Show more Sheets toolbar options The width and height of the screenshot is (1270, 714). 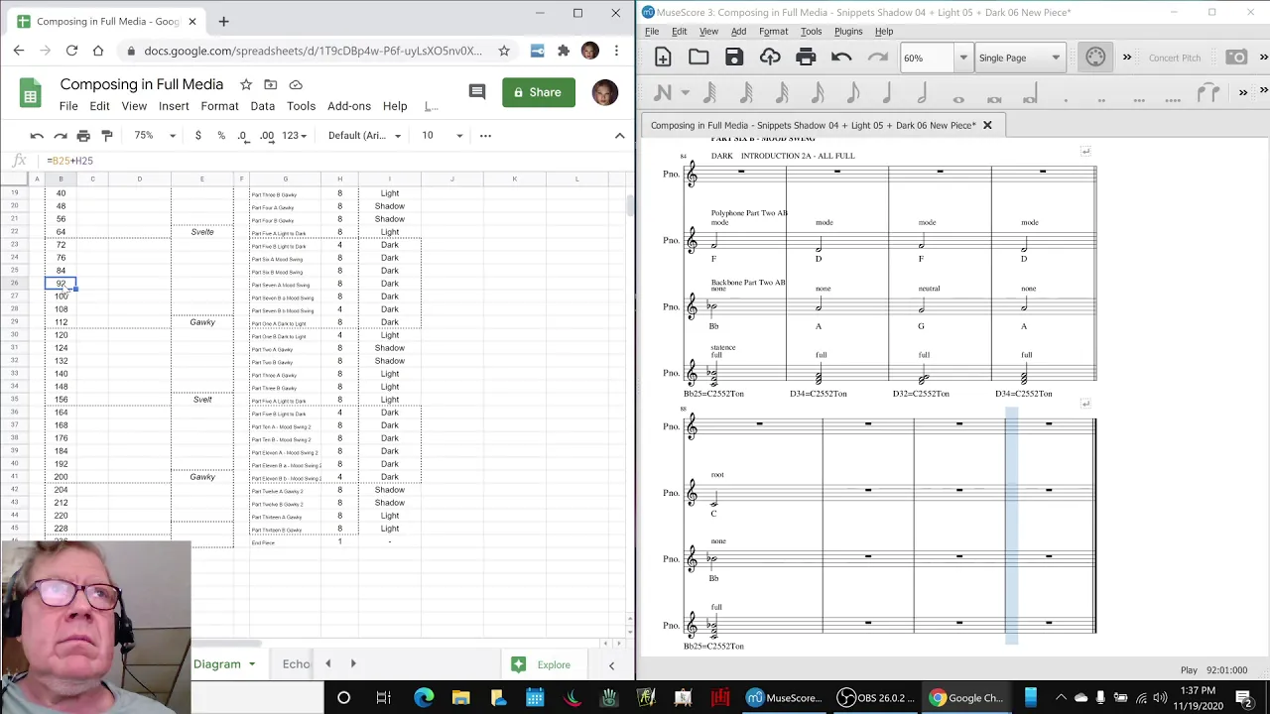[x=485, y=135]
